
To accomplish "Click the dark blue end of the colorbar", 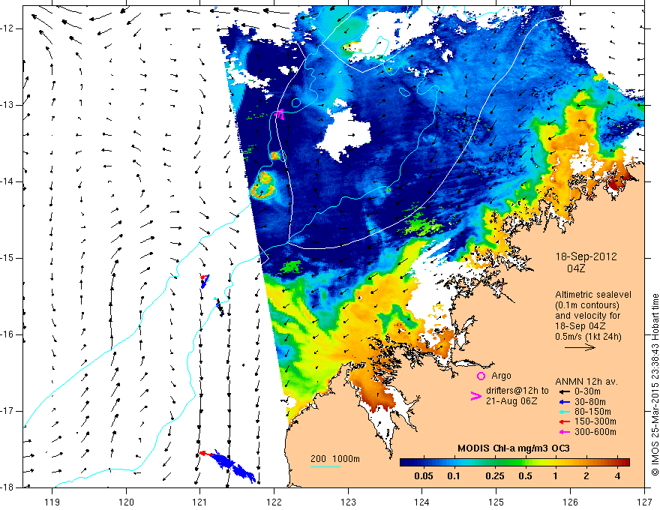I will coord(406,462).
